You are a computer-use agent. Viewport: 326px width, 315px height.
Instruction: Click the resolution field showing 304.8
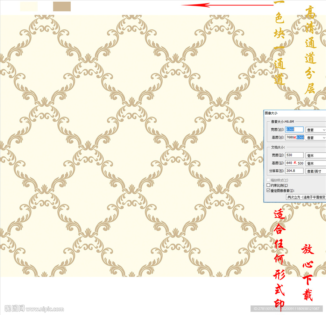click(x=294, y=171)
